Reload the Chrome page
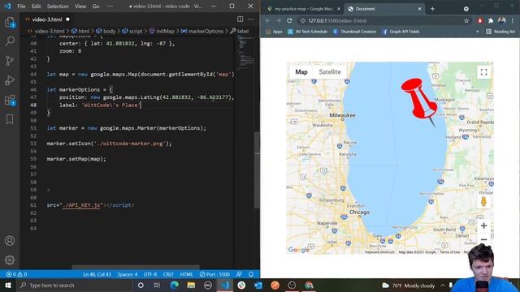The width and height of the screenshot is (520, 292). [289, 20]
